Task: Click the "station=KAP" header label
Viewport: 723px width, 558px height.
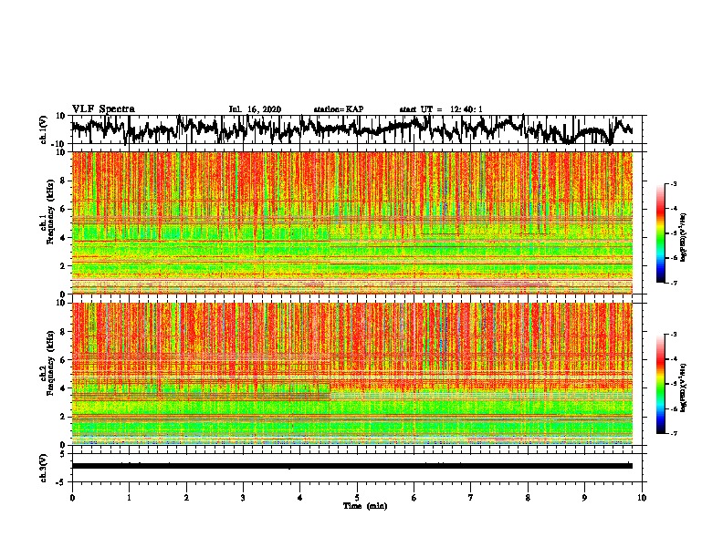Action: point(339,109)
